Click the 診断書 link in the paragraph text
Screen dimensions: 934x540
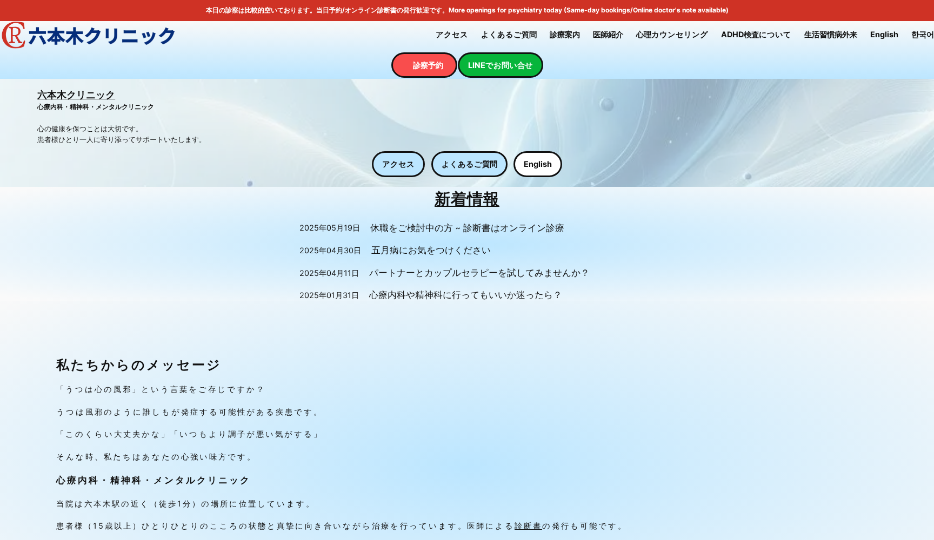527,525
